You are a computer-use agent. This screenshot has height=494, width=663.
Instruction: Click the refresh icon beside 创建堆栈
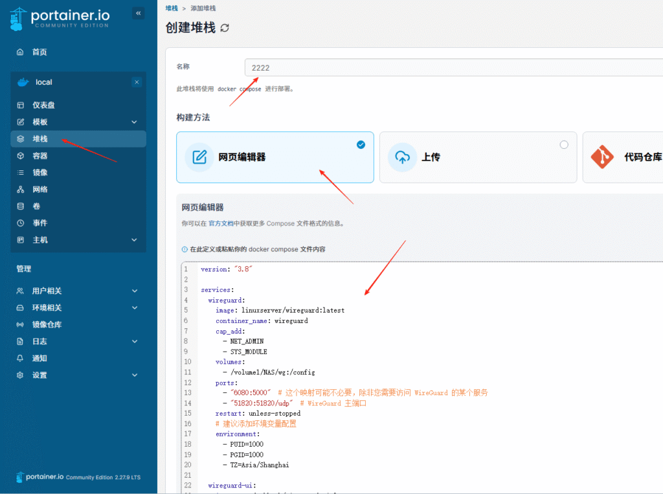tap(225, 28)
